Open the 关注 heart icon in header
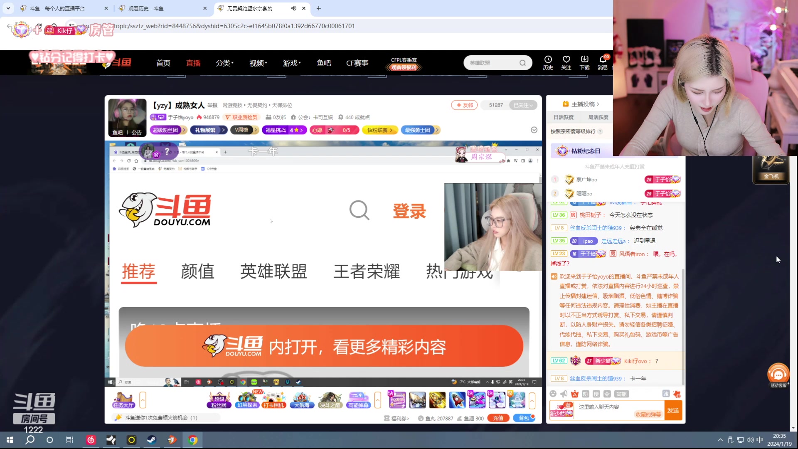 pyautogui.click(x=566, y=63)
